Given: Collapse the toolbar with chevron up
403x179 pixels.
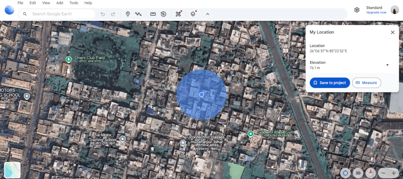Looking at the screenshot, I should click(207, 14).
